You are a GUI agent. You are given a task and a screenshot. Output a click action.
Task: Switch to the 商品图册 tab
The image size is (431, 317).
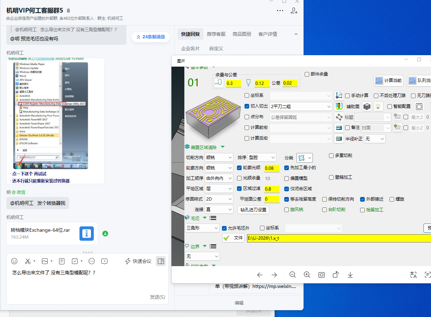click(242, 34)
